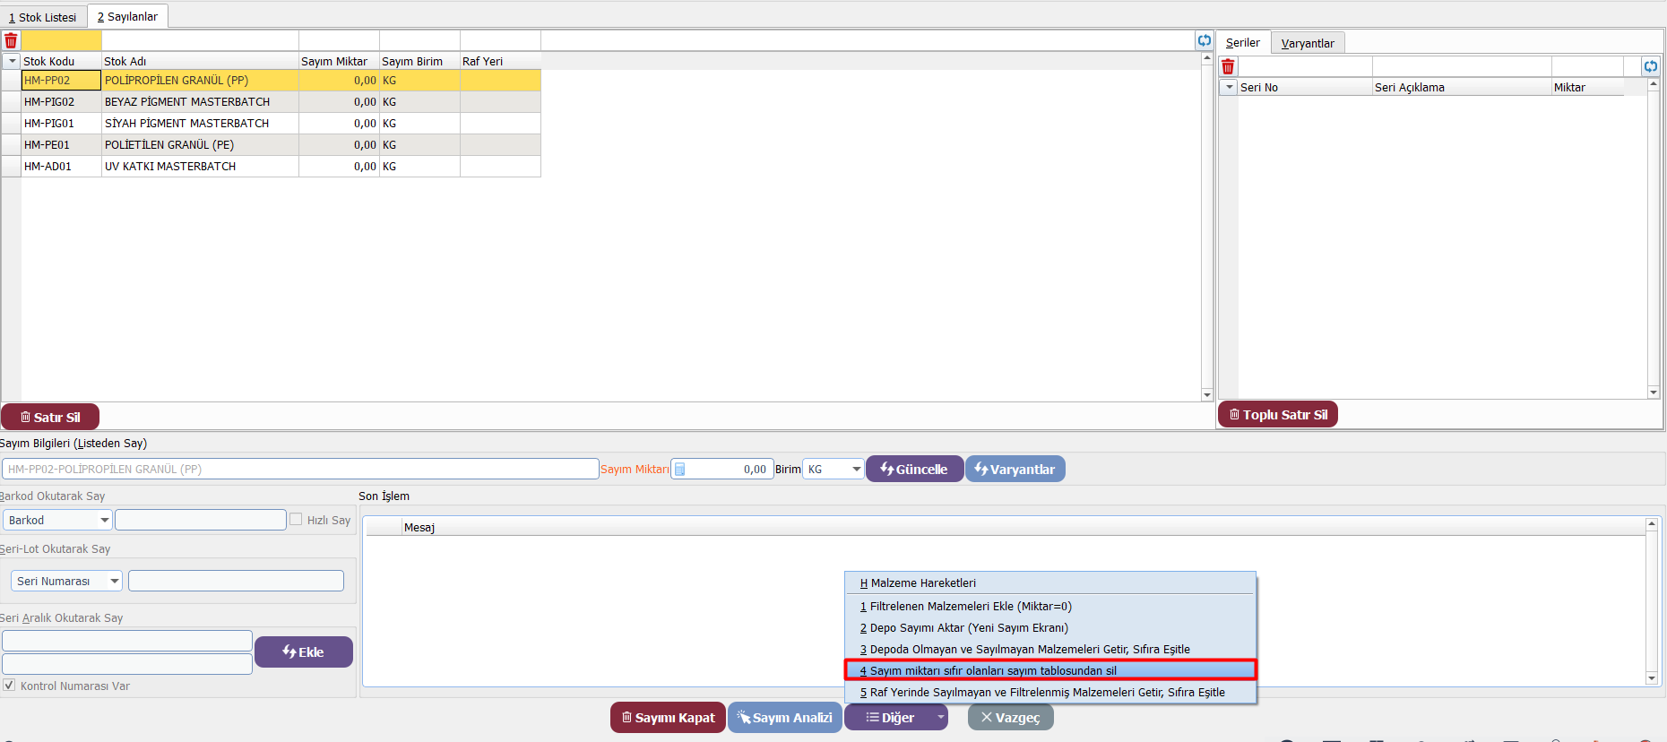The image size is (1667, 742).
Task: Click the Güncelle button
Action: click(914, 470)
